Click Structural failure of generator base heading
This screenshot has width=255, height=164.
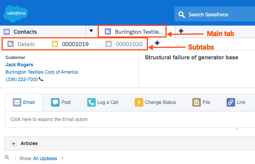pos(192,57)
